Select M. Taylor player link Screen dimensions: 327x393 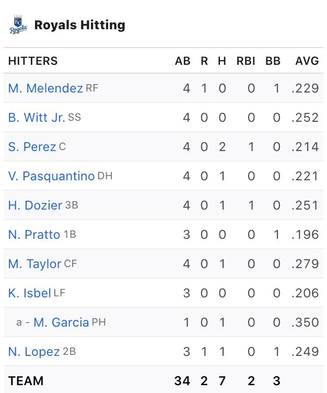click(x=34, y=264)
